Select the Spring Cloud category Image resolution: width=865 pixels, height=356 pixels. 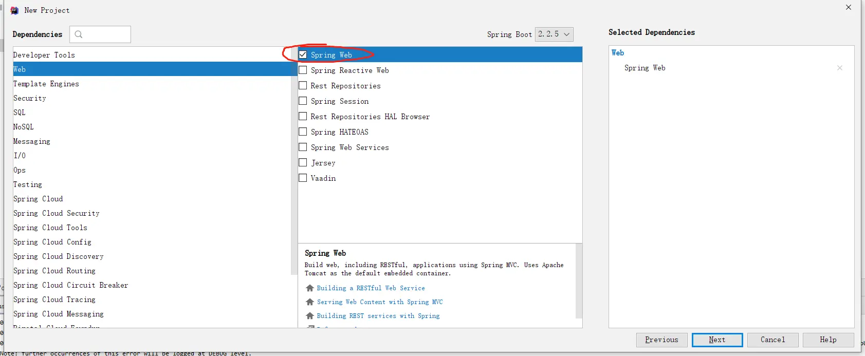point(152,199)
